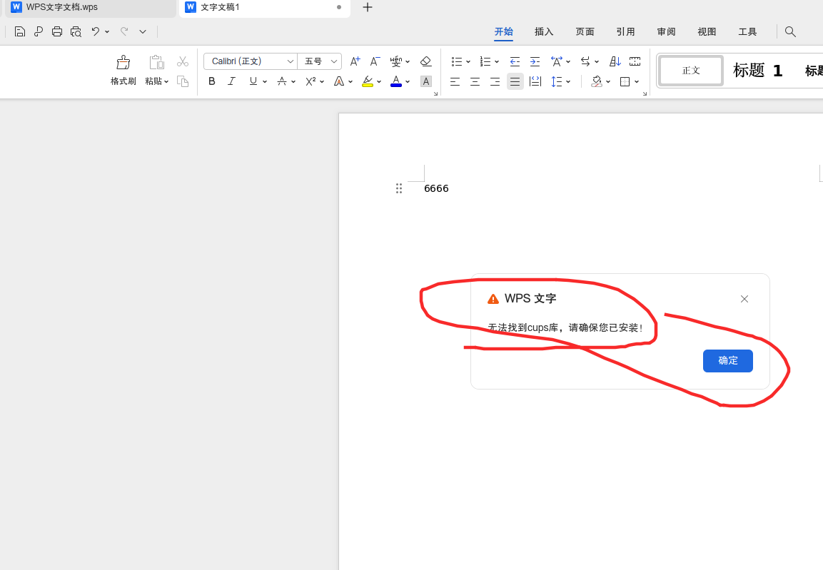Click the text effects outlined A icon
This screenshot has width=823, height=570.
tap(339, 81)
